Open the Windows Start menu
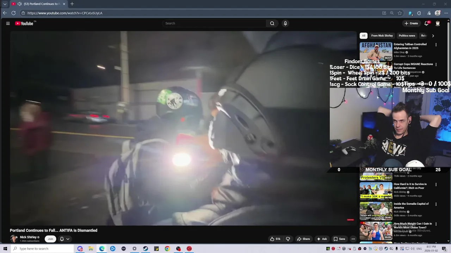This screenshot has width=451, height=253. 5,249
